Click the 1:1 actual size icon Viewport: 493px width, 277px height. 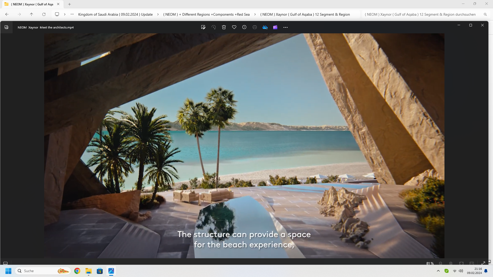pos(472,263)
